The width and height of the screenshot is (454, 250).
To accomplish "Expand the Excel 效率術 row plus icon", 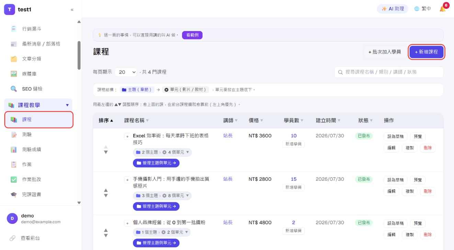I will pyautogui.click(x=127, y=136).
